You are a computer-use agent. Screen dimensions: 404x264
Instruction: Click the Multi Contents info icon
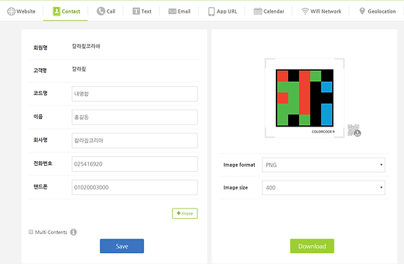[x=73, y=232]
